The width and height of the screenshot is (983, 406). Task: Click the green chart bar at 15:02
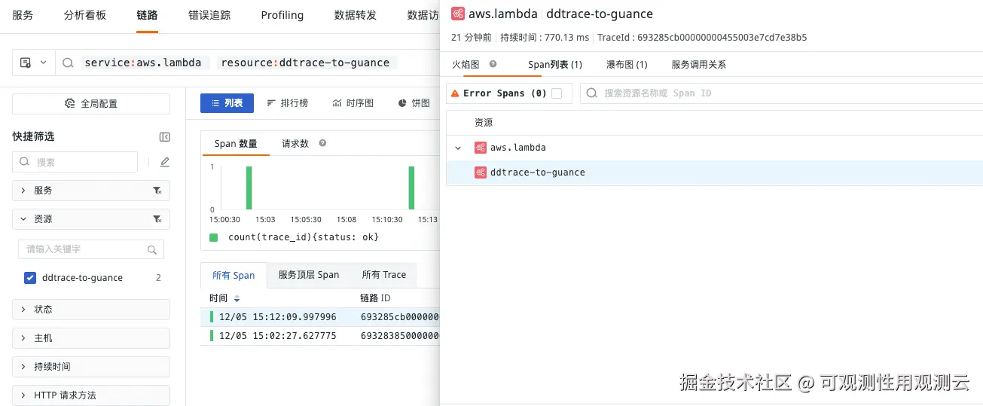point(249,188)
